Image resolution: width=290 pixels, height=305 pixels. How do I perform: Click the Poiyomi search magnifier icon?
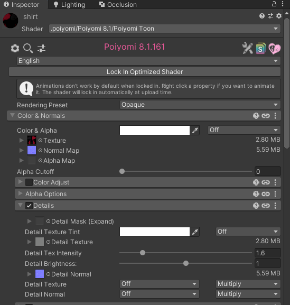point(28,48)
